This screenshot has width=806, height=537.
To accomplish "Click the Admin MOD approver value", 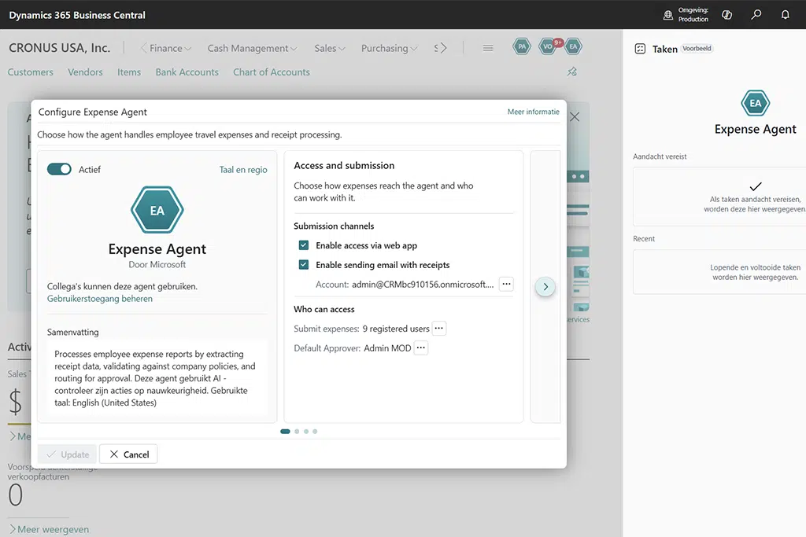I will click(387, 348).
